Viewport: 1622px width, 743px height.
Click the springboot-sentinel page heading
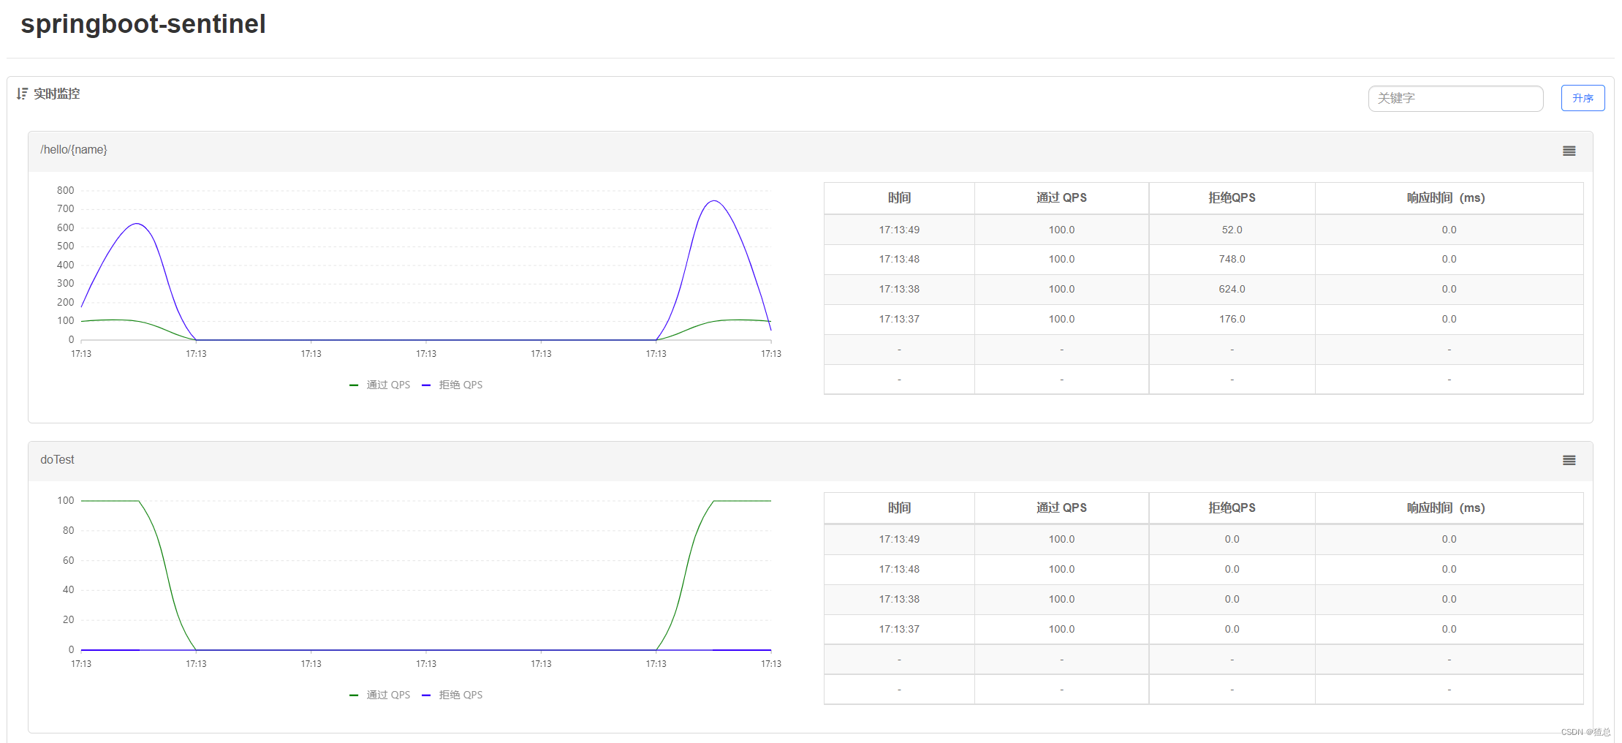click(143, 24)
